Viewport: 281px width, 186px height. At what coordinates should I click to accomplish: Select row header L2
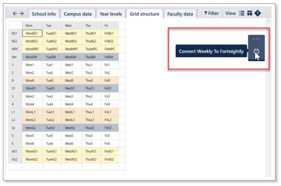tap(15, 120)
